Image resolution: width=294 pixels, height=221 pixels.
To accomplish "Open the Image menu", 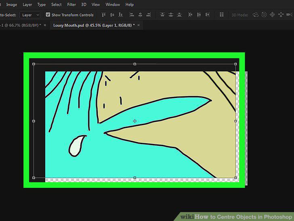I will (12, 4).
